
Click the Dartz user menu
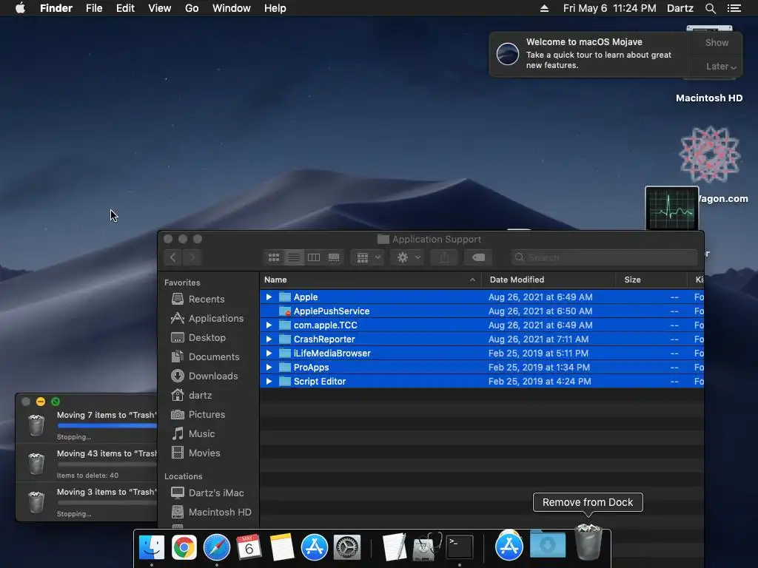[680, 8]
